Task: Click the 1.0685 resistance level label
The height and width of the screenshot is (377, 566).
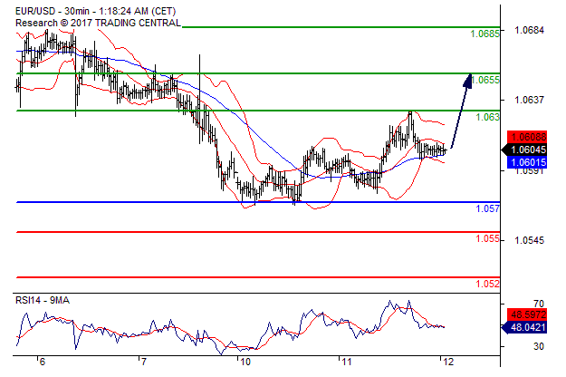Action: coord(484,34)
